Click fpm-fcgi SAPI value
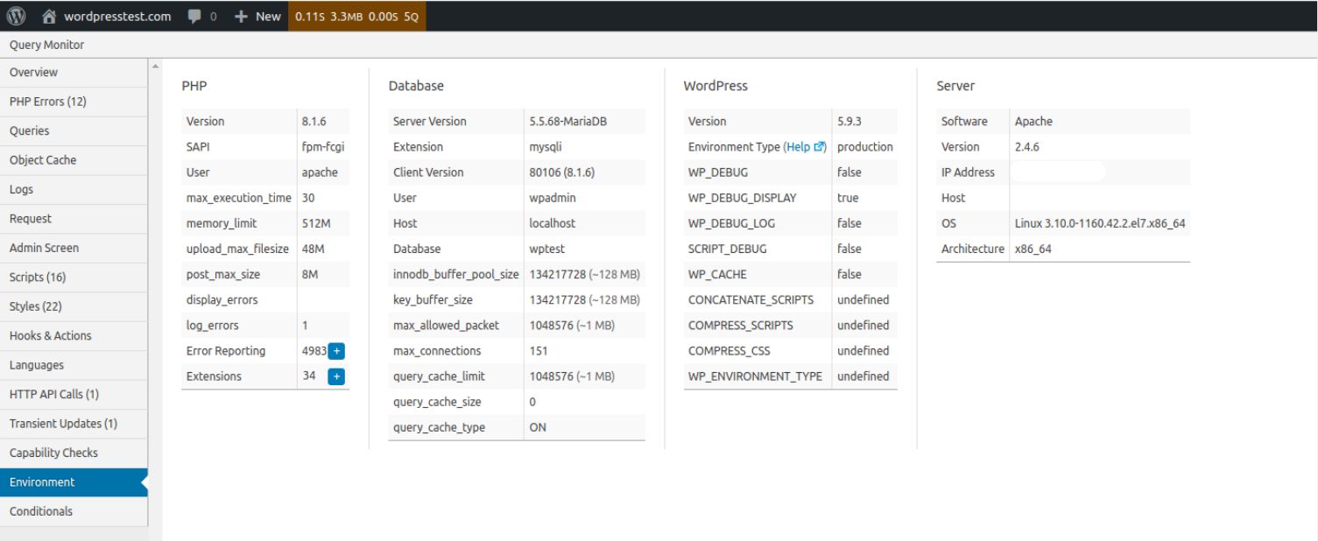The image size is (1318, 541). tap(323, 147)
